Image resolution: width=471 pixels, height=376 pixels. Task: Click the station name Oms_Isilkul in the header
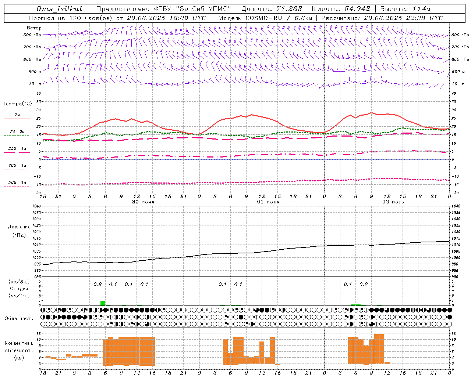tap(60, 9)
